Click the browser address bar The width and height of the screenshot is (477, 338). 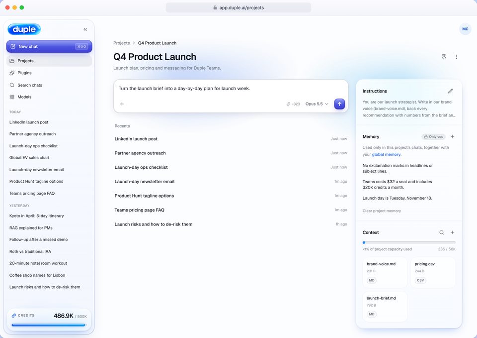tap(238, 7)
